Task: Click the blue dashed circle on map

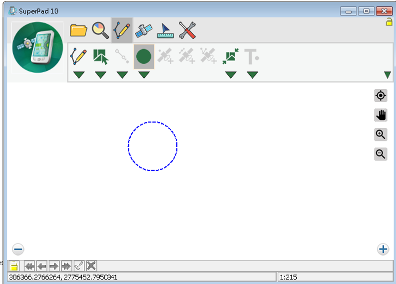Action: 152,146
